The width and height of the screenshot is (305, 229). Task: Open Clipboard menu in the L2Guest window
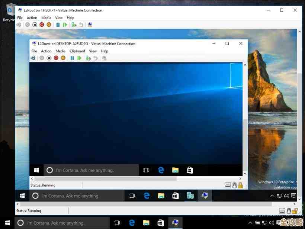coord(77,51)
